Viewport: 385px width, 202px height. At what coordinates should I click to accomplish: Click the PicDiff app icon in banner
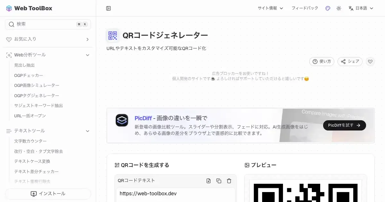coord(122,120)
